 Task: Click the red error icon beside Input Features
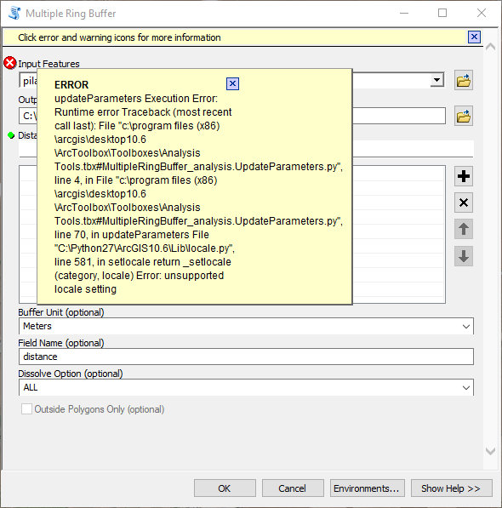tap(9, 63)
